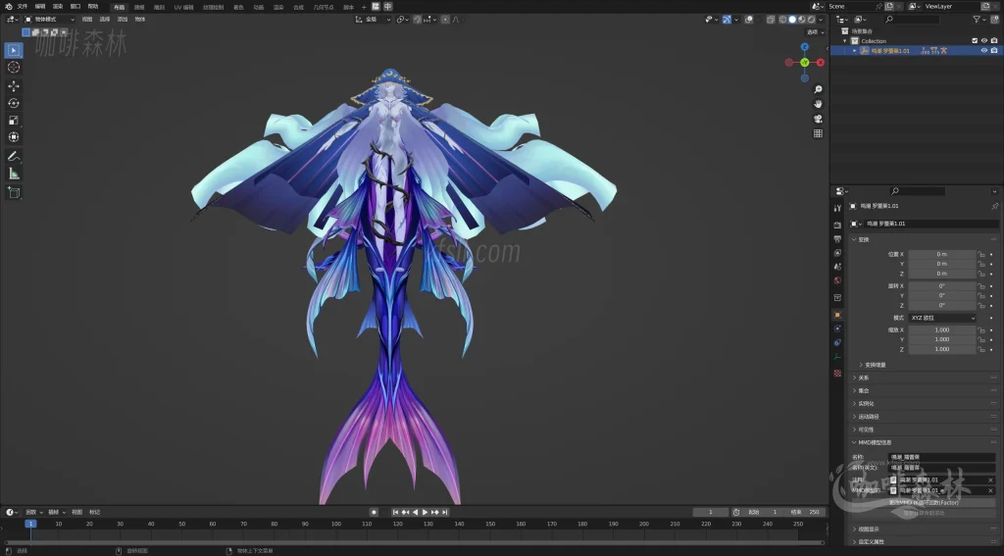The image size is (1004, 556).
Task: Click the play animation button
Action: coord(425,513)
